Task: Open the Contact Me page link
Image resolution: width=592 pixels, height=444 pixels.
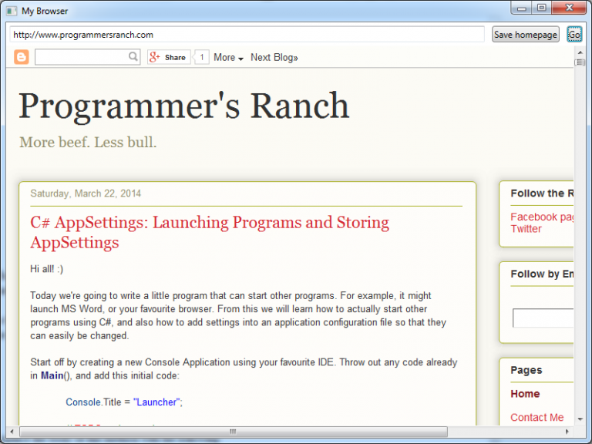Action: 536,417
